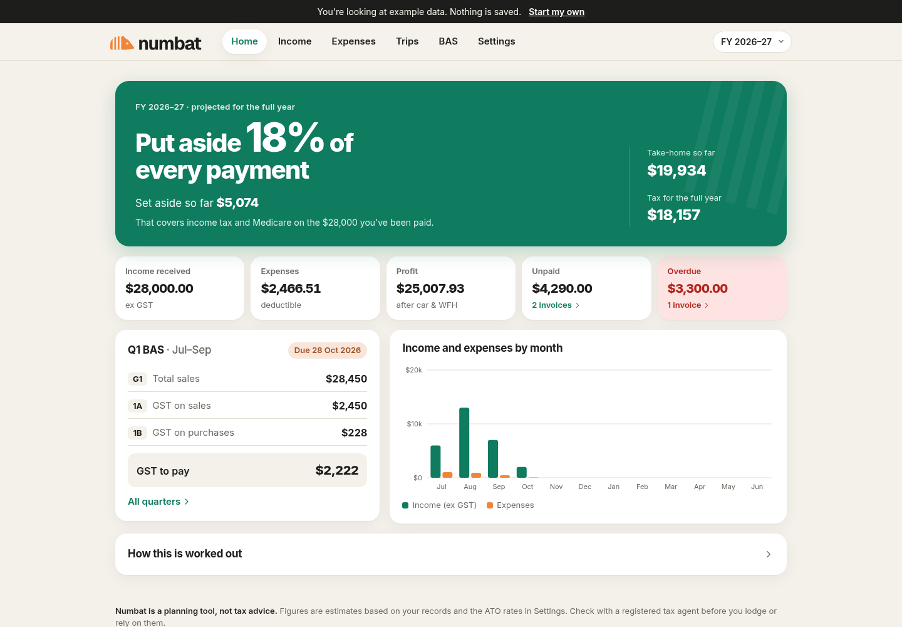This screenshot has height=627, width=902.
Task: Open the 2 invoices unpaid link
Action: tap(556, 305)
